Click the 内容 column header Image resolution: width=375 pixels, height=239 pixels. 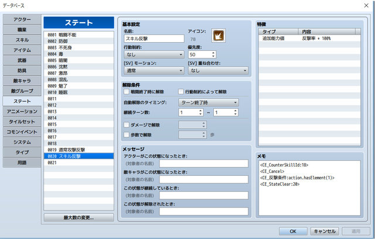pos(327,32)
